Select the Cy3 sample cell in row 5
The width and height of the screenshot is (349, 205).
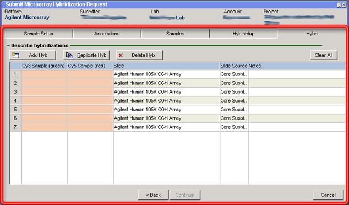click(45, 110)
